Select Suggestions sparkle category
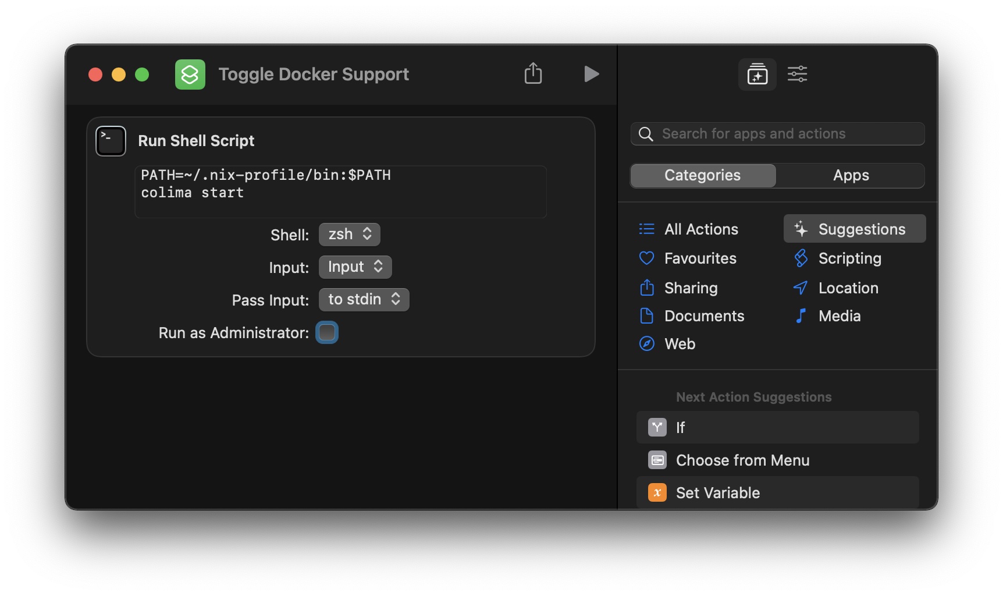The width and height of the screenshot is (1003, 596). tap(854, 229)
